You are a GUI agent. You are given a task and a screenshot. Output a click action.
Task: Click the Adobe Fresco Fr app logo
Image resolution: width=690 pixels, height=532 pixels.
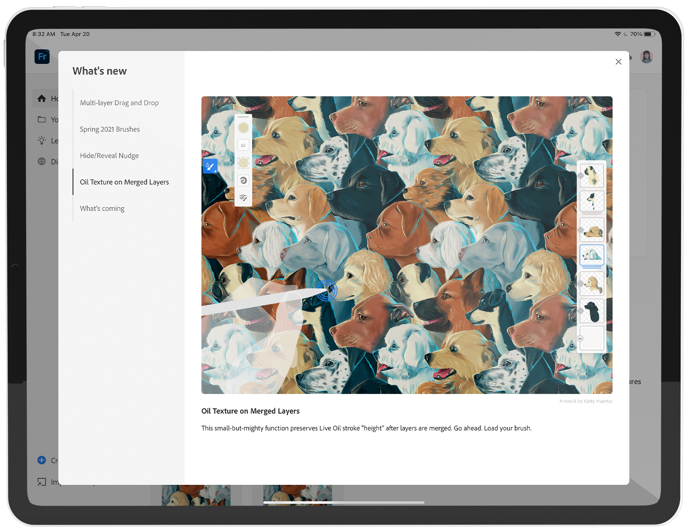click(x=42, y=57)
